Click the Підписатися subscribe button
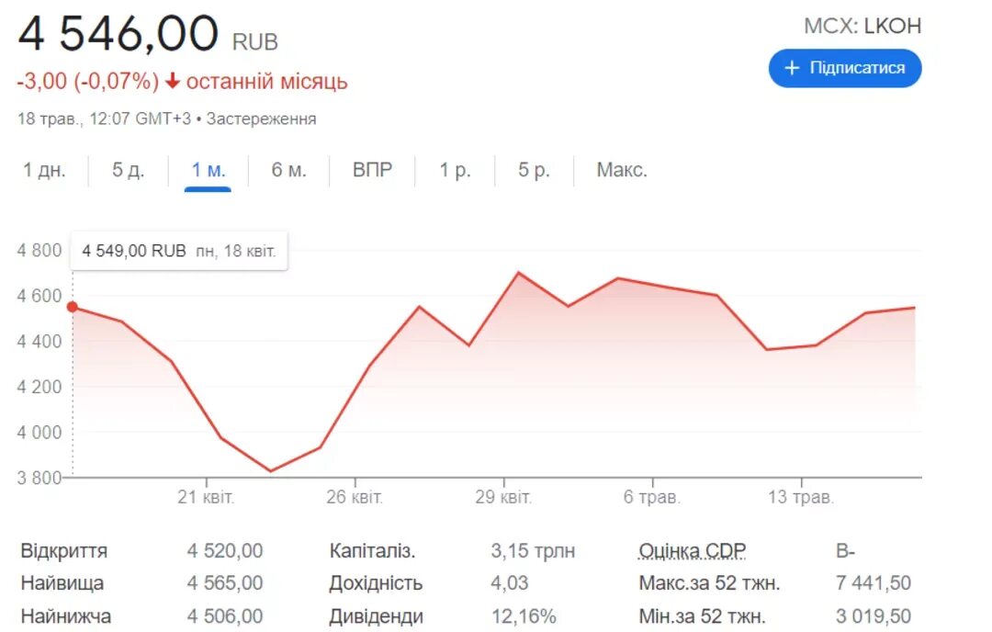The height and width of the screenshot is (632, 992). pos(845,68)
